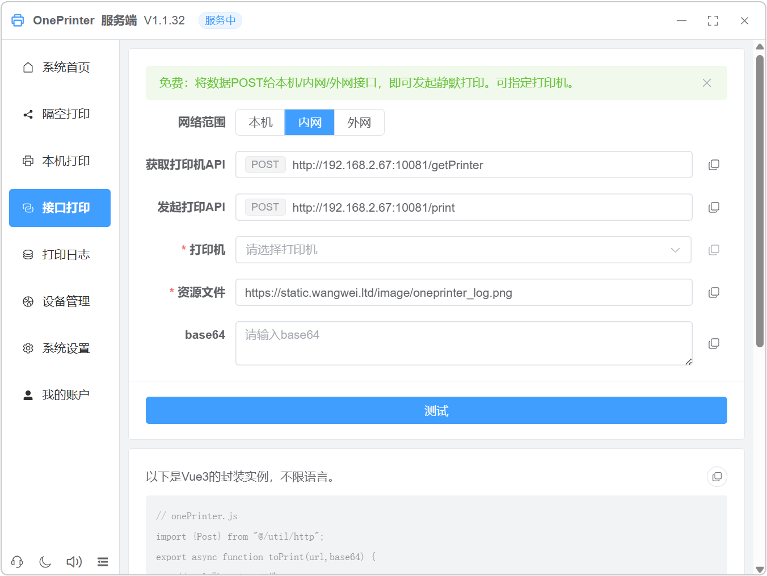Copy the print API URL
Viewport: 767px width, 576px height.
tap(714, 208)
